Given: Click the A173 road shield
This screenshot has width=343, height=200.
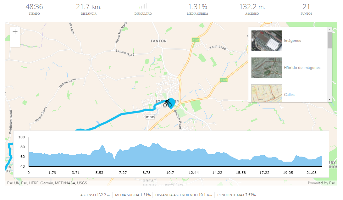Looking at the screenshot, I should click(224, 80).
